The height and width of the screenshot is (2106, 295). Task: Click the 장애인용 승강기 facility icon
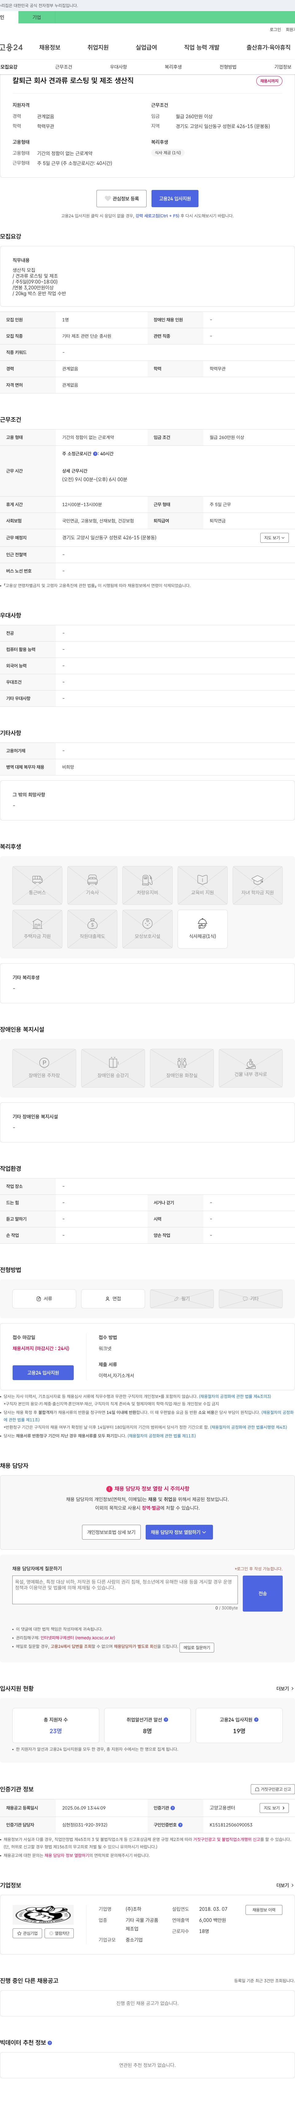point(113,1068)
